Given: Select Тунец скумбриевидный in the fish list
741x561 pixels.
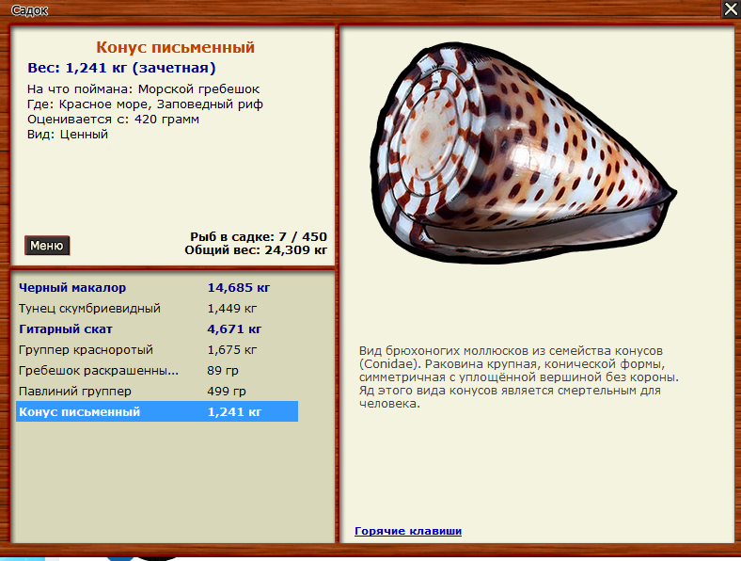Looking at the screenshot, I should (x=157, y=309).
